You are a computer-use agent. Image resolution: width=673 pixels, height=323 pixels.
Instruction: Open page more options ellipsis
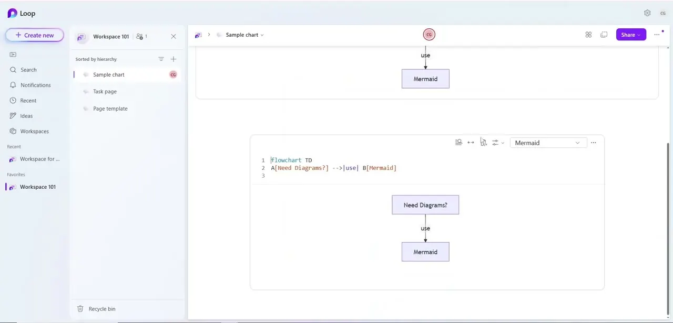click(x=657, y=35)
